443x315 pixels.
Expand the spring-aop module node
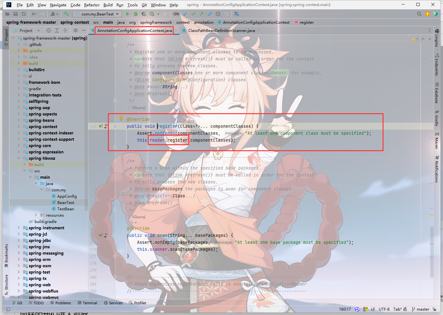pos(19,108)
